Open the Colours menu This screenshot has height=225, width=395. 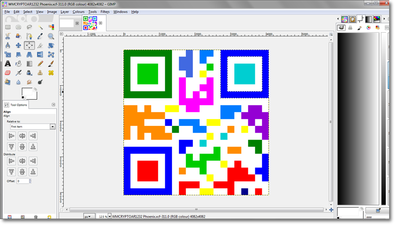point(79,12)
